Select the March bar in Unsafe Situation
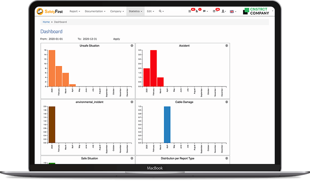Viewport: 310px width, 181px height. click(x=65, y=80)
